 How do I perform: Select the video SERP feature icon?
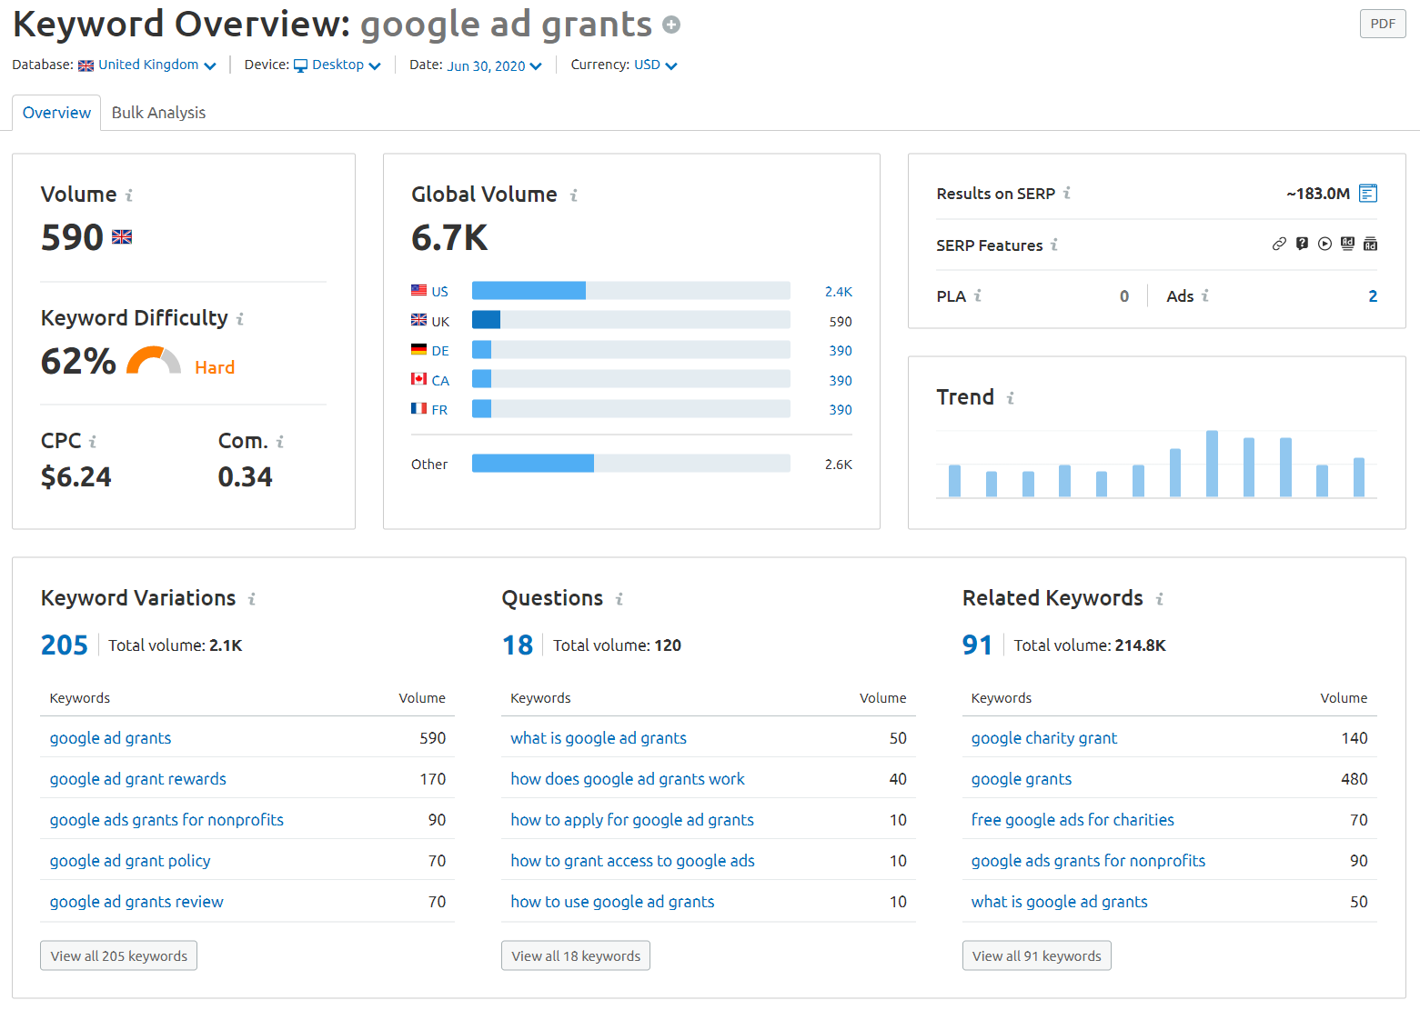click(x=1324, y=244)
